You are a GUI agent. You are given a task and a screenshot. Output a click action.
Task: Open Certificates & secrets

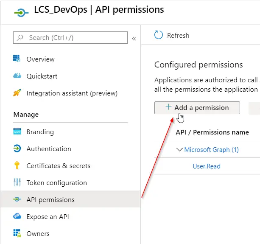(59, 166)
